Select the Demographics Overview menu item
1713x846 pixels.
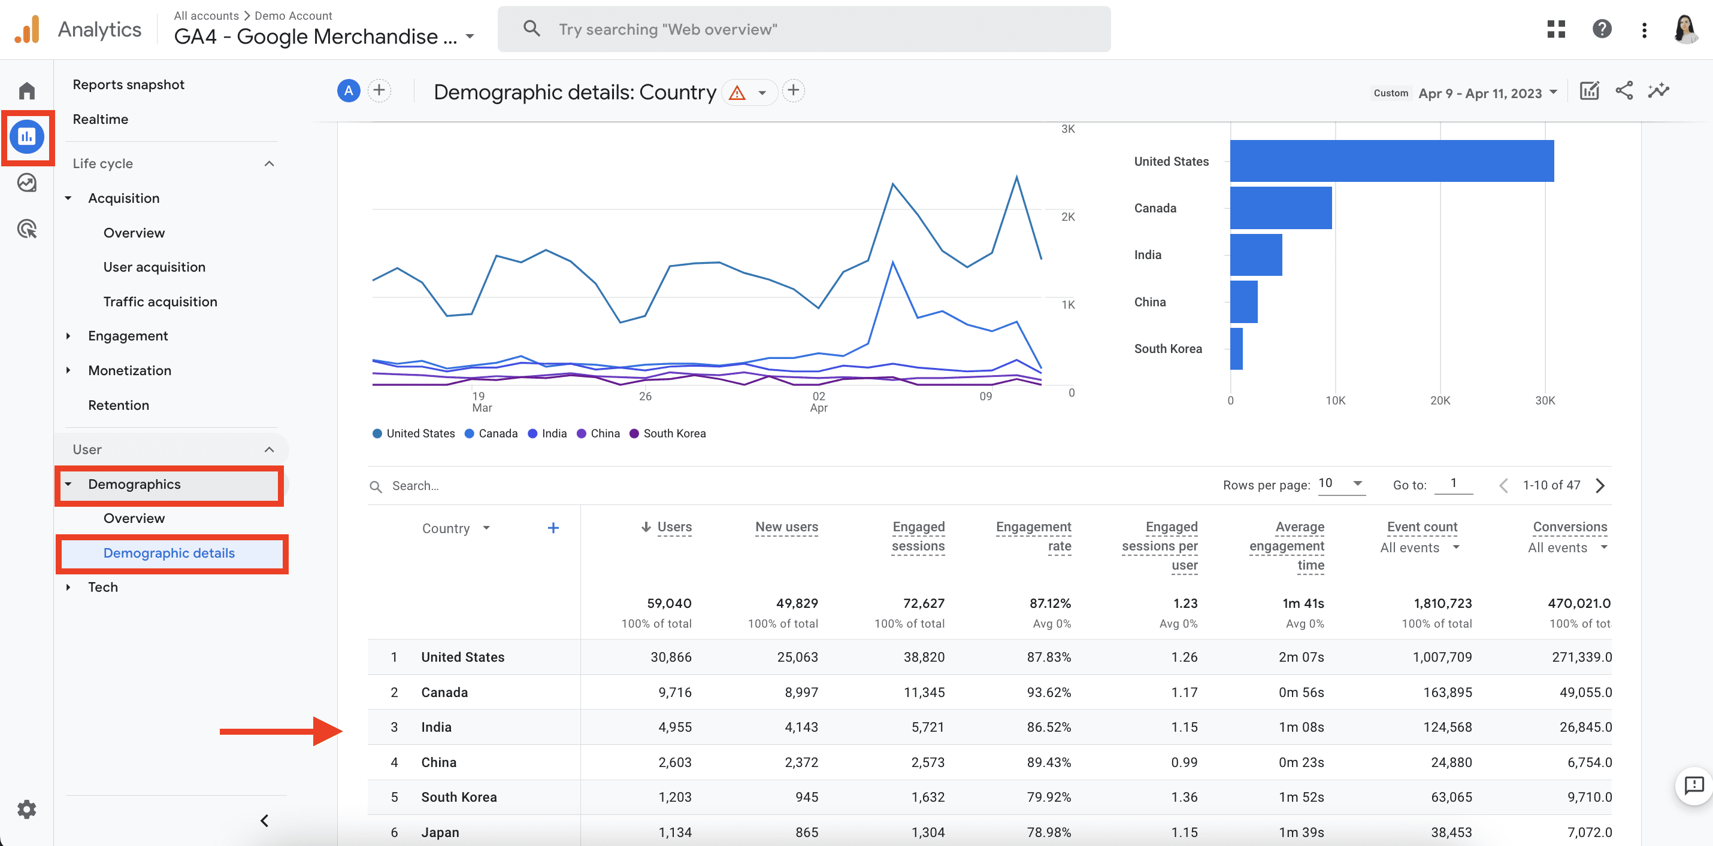(x=134, y=518)
